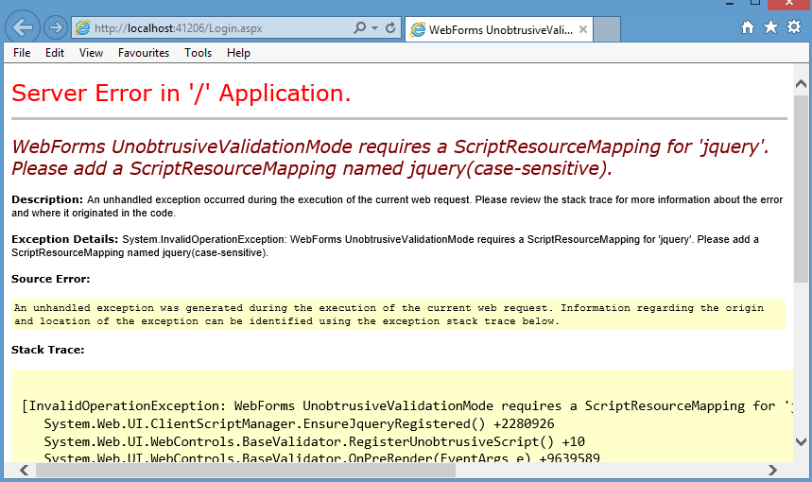Go forward with the Forward arrow button
The height and width of the screenshot is (482, 812).
tap(56, 27)
